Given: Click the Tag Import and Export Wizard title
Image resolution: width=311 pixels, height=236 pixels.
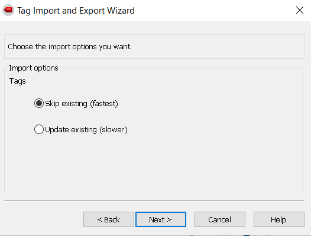Looking at the screenshot, I should point(76,11).
